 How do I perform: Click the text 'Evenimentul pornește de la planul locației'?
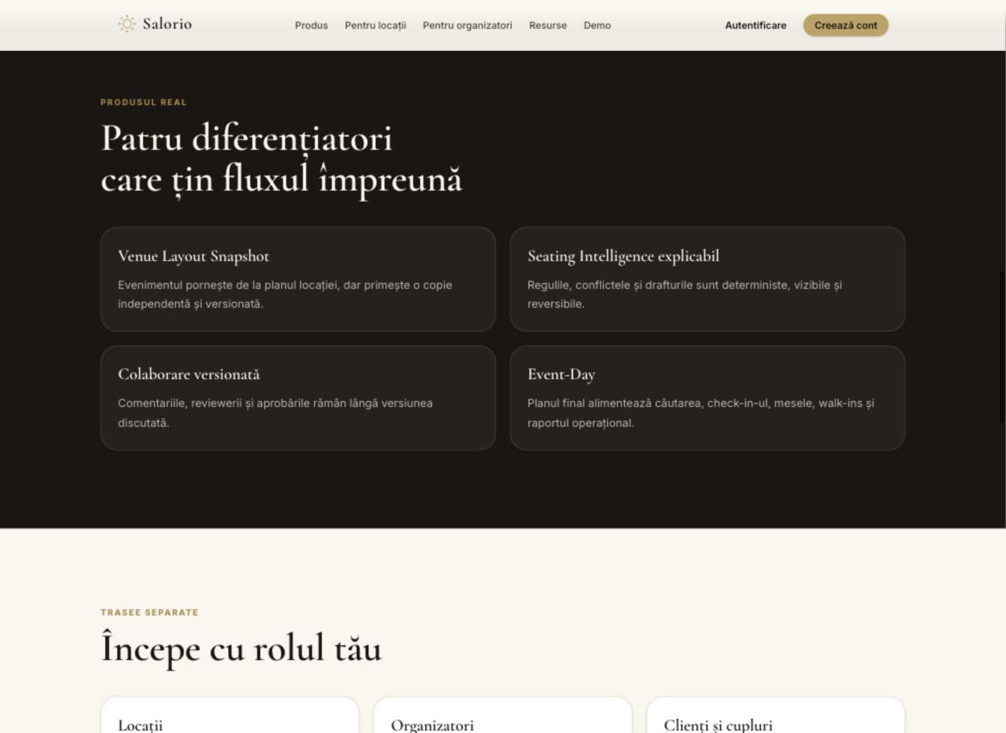point(228,285)
